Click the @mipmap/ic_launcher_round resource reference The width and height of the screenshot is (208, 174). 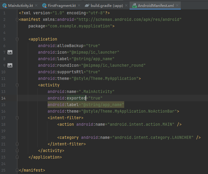pyautogui.click(x=114, y=65)
